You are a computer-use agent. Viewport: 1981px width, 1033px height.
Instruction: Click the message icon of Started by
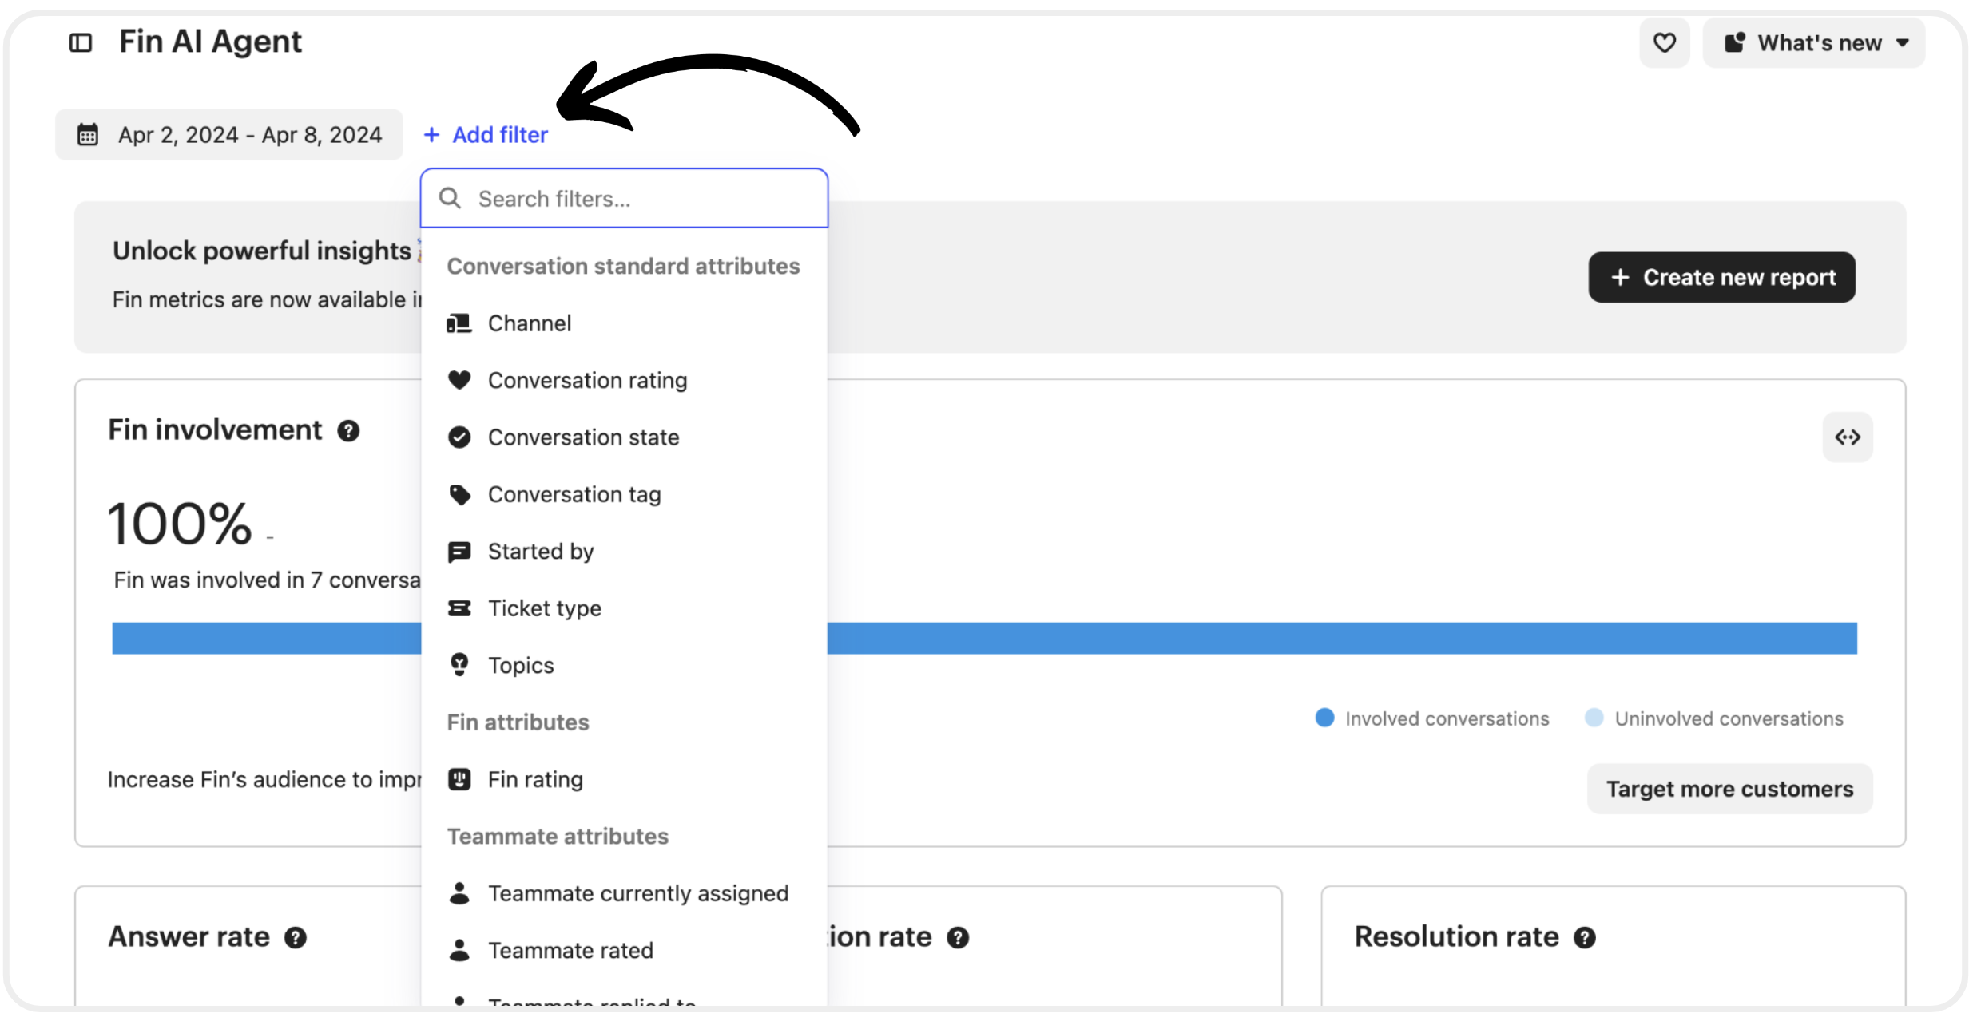click(x=459, y=552)
